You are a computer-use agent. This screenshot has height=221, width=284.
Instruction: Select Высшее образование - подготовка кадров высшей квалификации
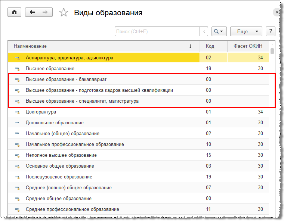tap(139, 90)
